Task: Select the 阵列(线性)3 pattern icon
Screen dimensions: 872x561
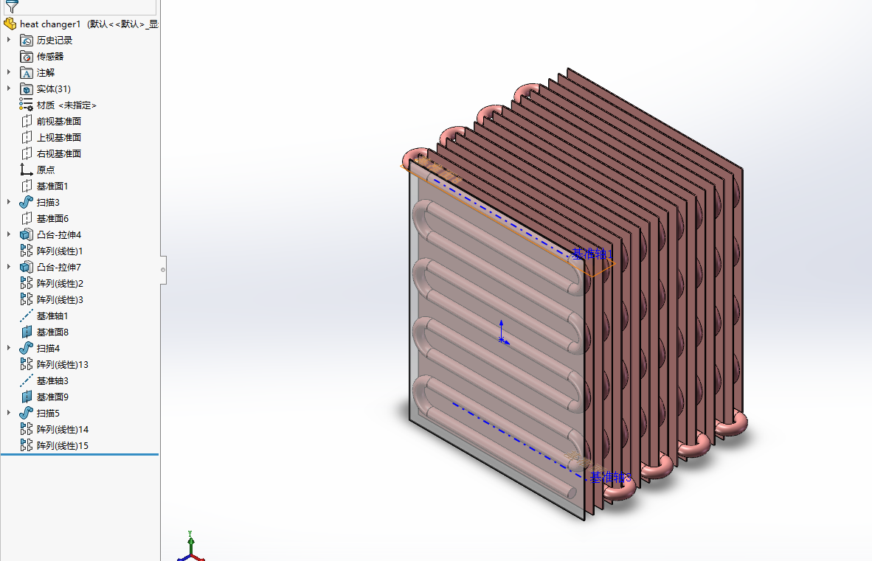Action: tap(26, 299)
